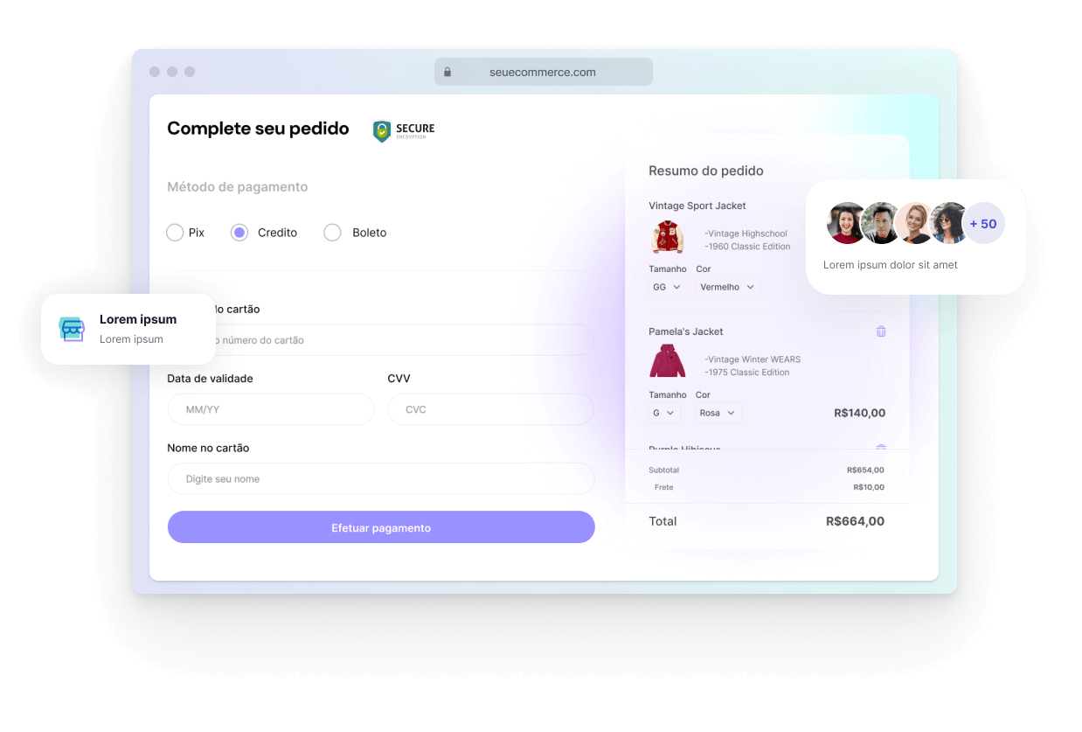
Task: Select the Credito payment option
Action: 239,233
